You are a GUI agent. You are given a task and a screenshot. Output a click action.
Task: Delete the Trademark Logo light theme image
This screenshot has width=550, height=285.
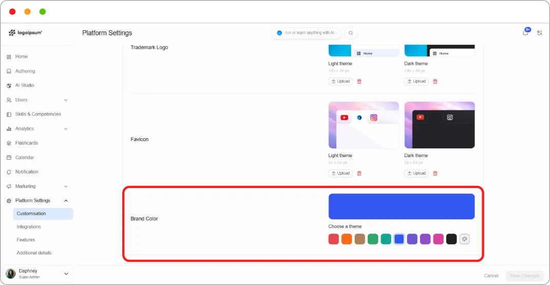(x=359, y=81)
